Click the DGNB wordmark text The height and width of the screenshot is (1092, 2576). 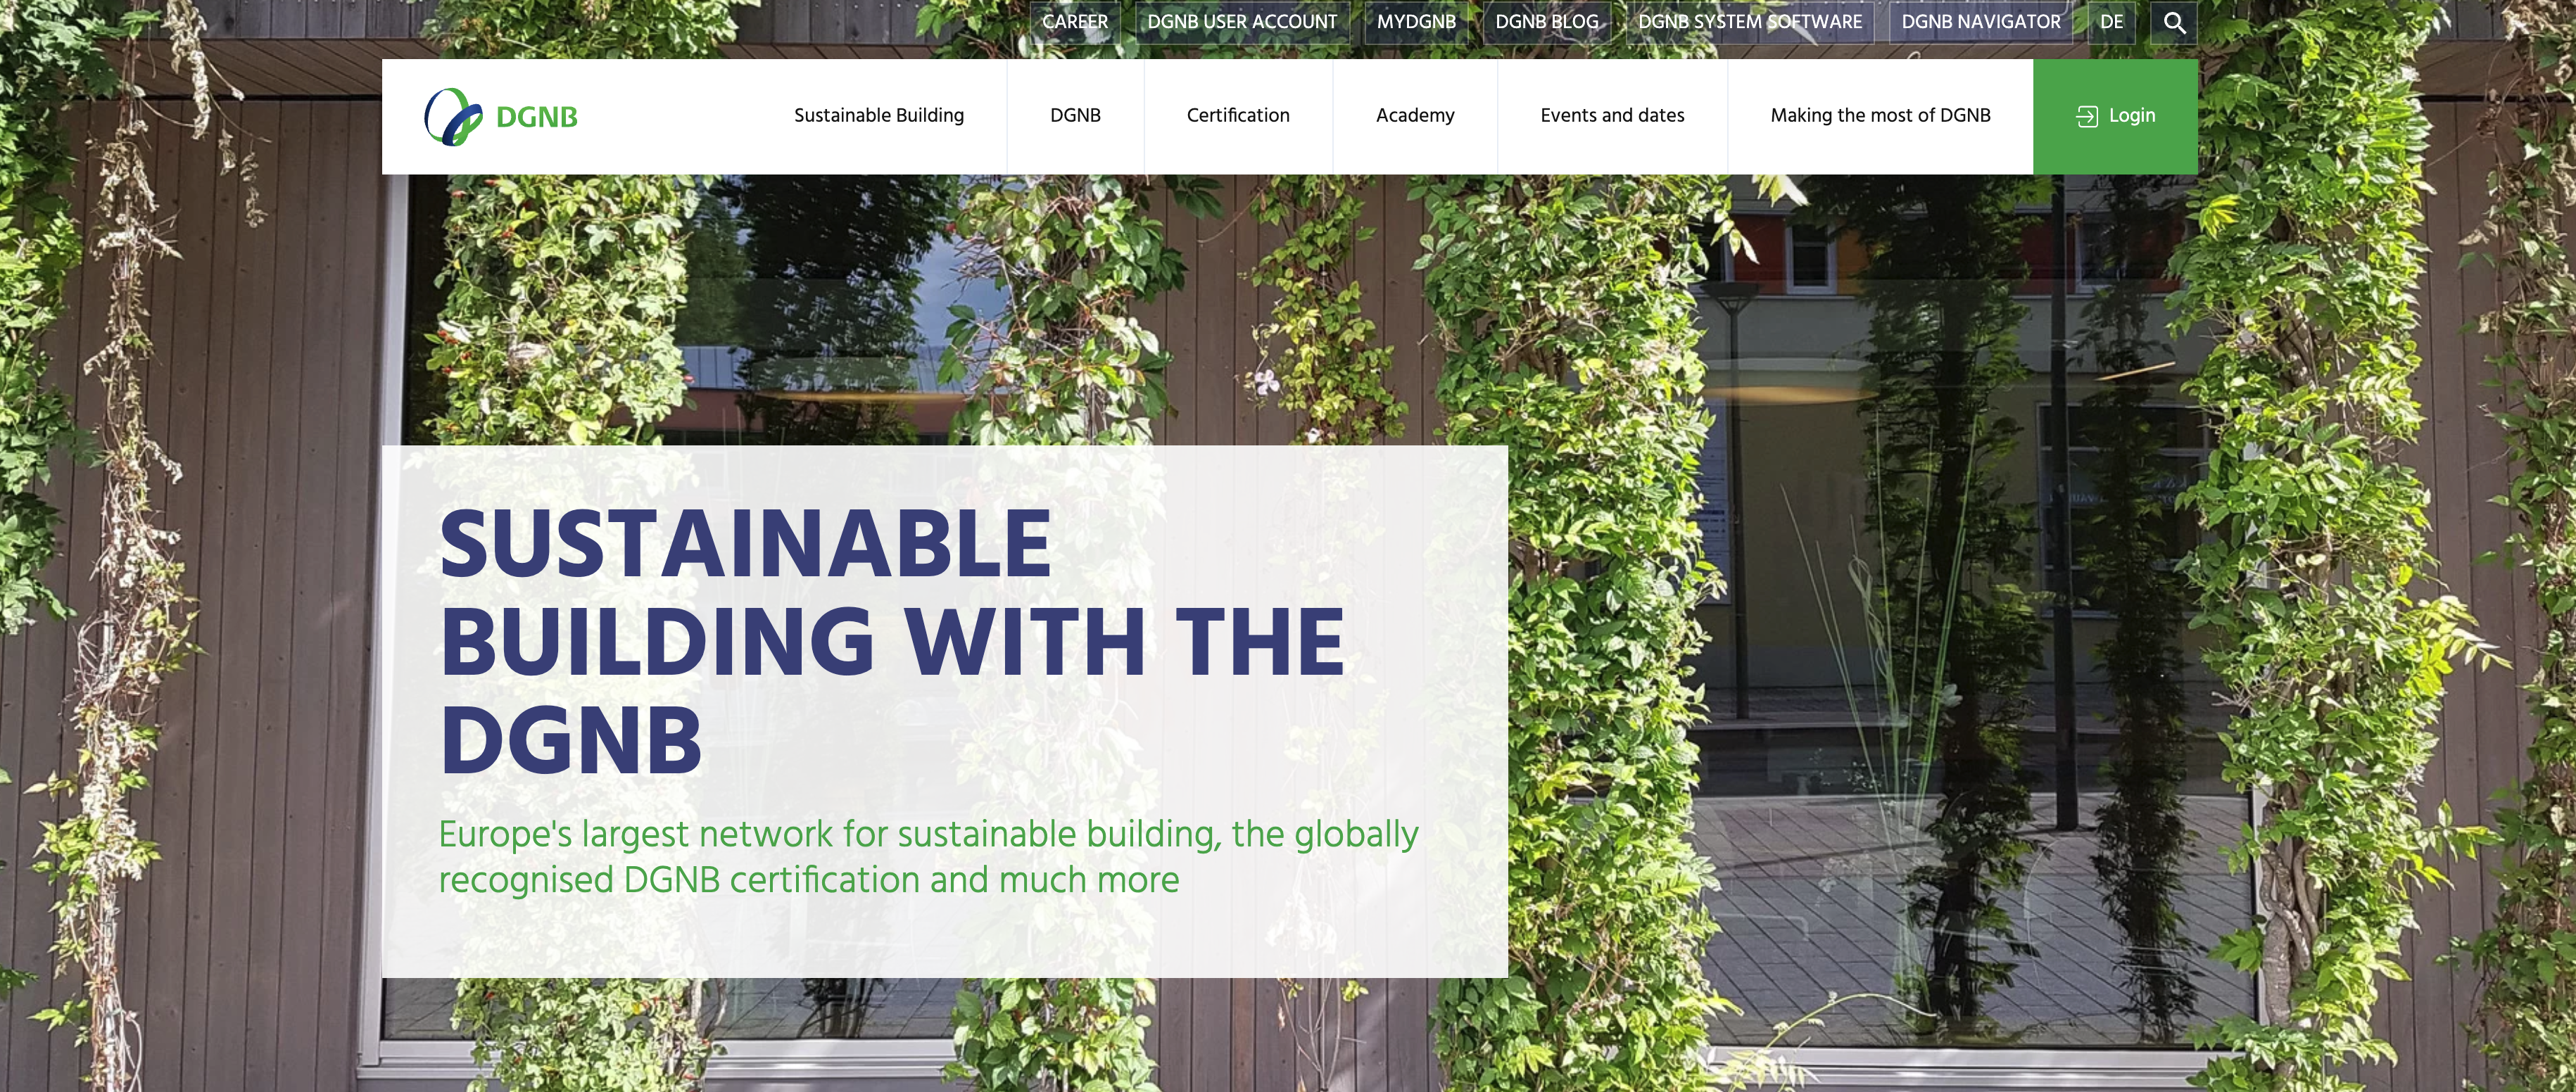point(537,118)
